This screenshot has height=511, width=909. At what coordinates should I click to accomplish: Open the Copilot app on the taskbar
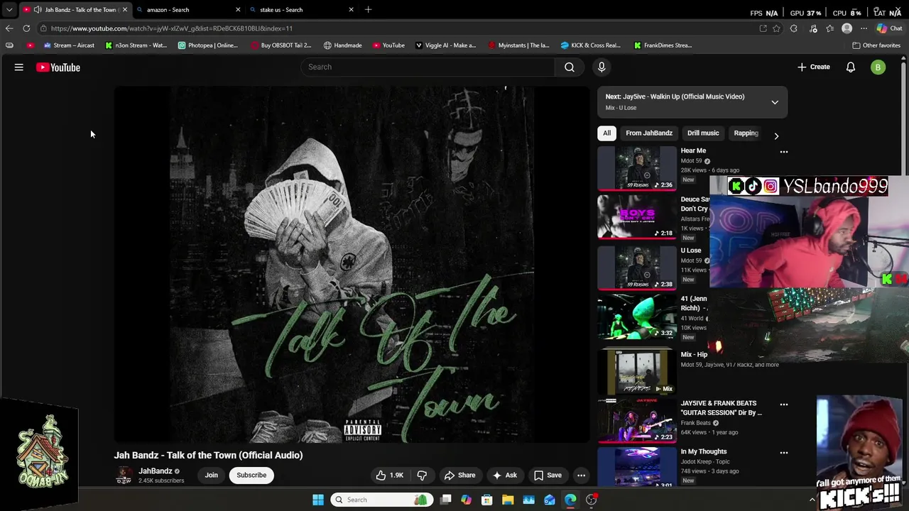[466, 500]
